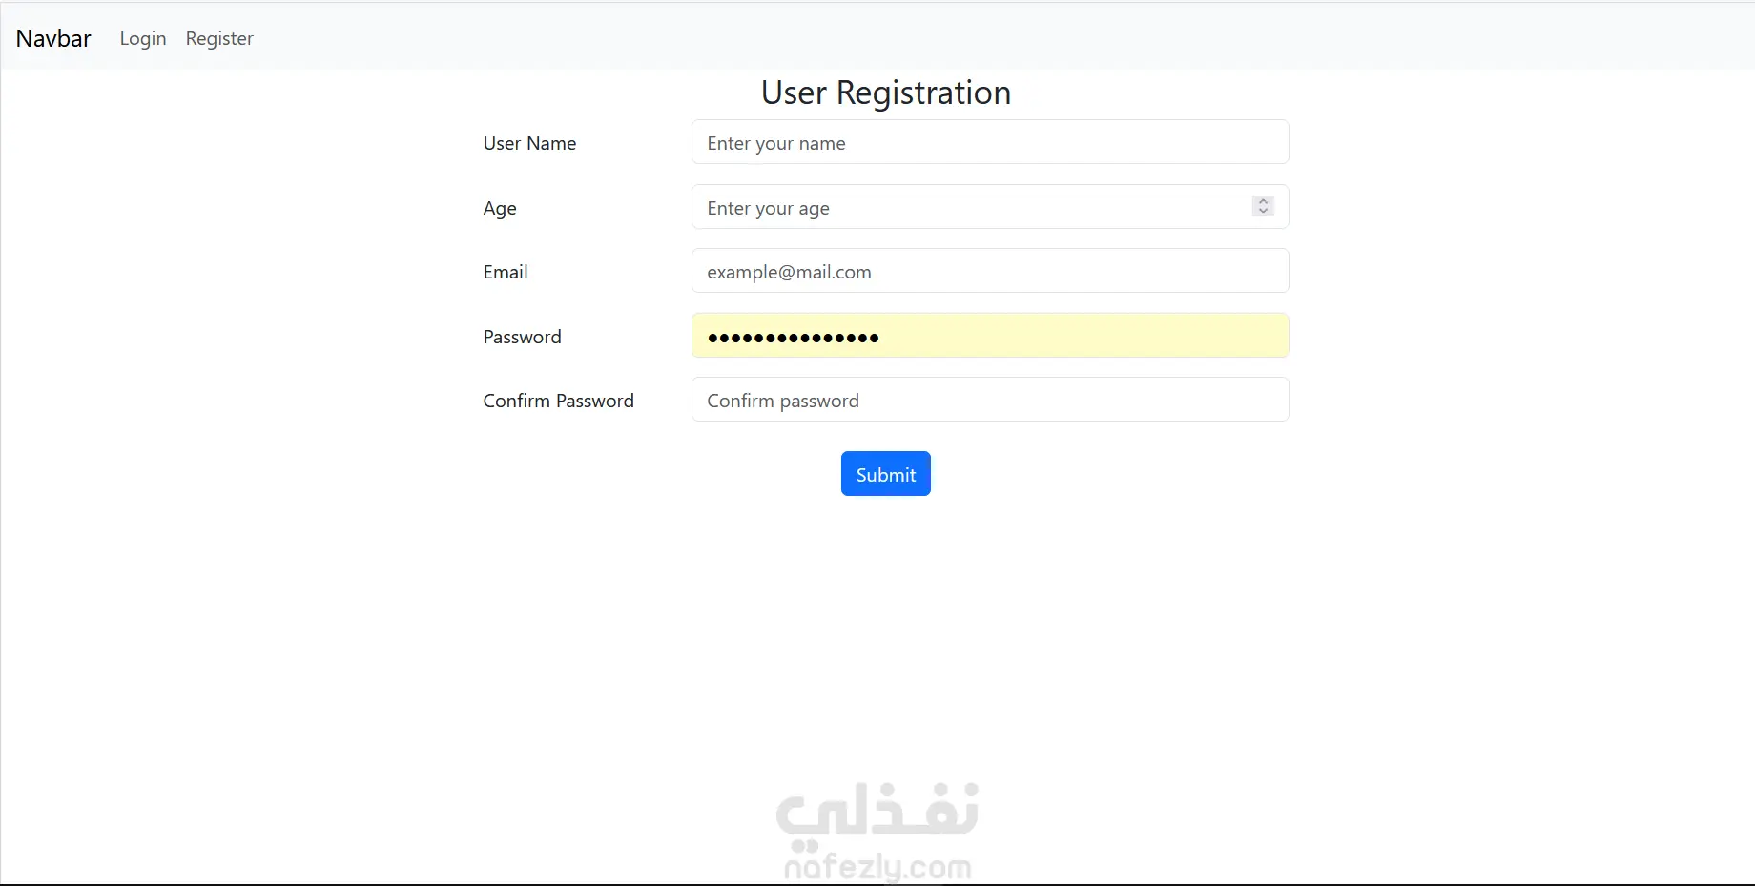
Task: Select the email input box
Action: pyautogui.click(x=989, y=271)
